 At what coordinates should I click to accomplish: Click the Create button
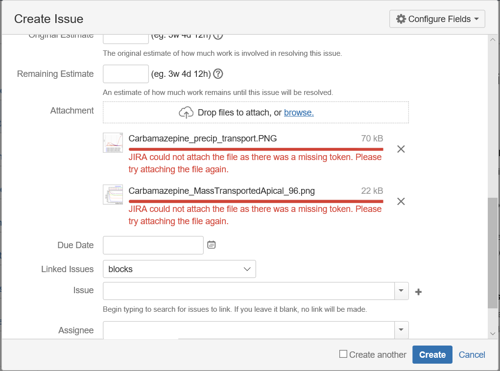pos(432,354)
